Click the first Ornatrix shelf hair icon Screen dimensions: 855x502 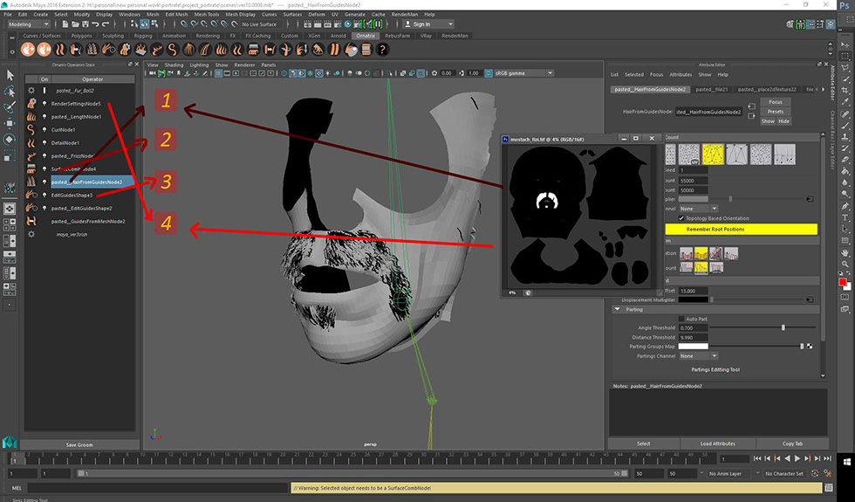pyautogui.click(x=28, y=50)
